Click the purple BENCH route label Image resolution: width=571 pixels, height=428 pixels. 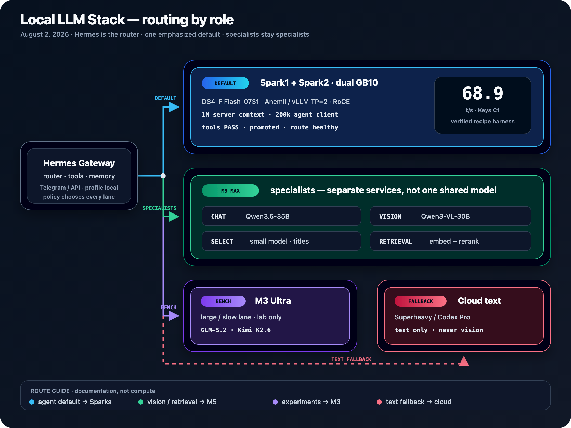[x=169, y=307]
